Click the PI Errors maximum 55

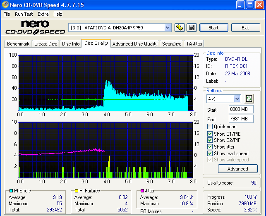click(x=59, y=203)
